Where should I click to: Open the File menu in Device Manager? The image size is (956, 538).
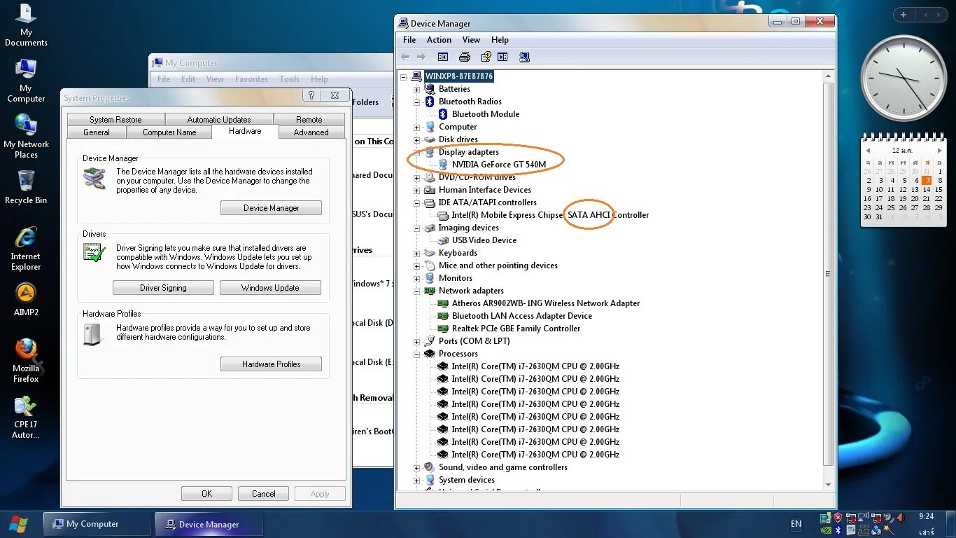click(x=409, y=40)
